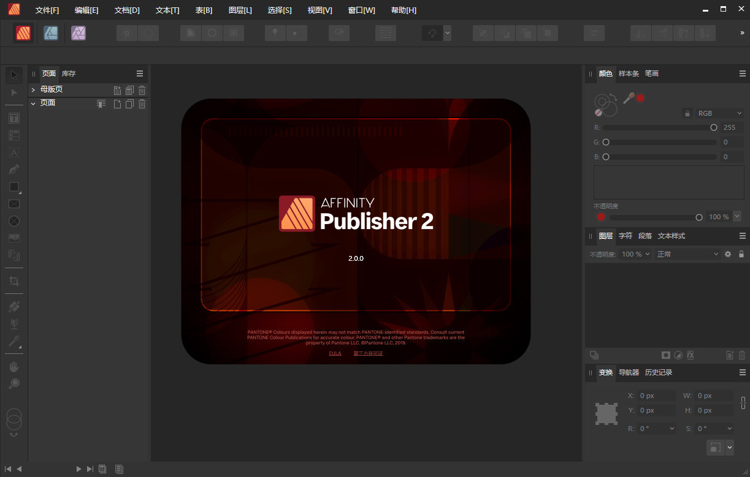Select the Frame Text tool
The width and height of the screenshot is (750, 477).
(x=13, y=118)
